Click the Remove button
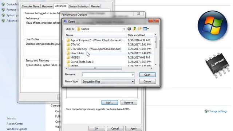233x131 pixels. tap(129, 103)
